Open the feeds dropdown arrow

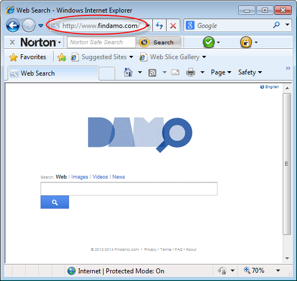pyautogui.click(x=164, y=72)
